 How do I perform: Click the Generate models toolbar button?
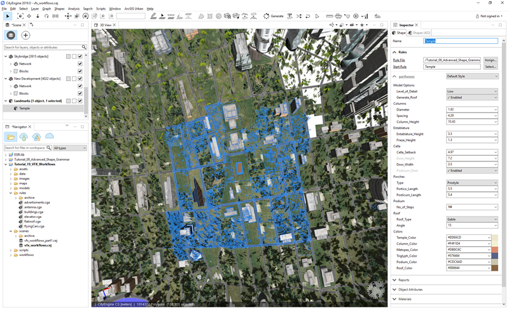[x=274, y=16]
